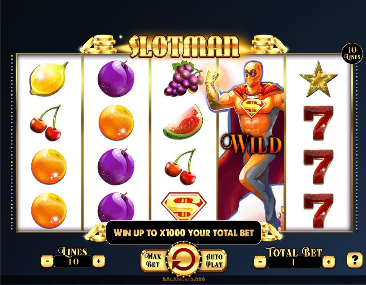The height and width of the screenshot is (285, 366).
Task: Decrease the number of lines
Action: click(x=47, y=261)
